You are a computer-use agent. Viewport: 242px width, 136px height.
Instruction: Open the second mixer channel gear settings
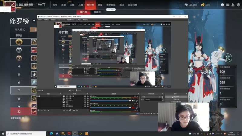tap(137, 108)
